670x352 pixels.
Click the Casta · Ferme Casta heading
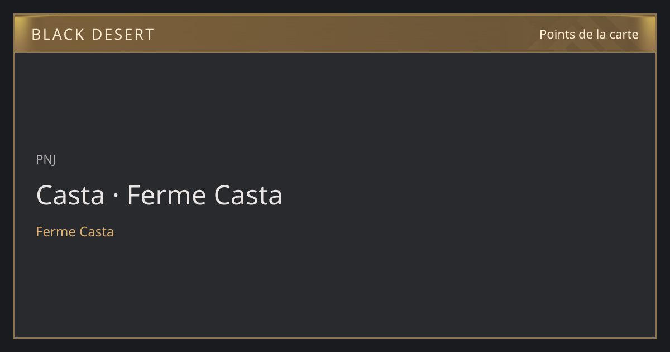coord(159,196)
